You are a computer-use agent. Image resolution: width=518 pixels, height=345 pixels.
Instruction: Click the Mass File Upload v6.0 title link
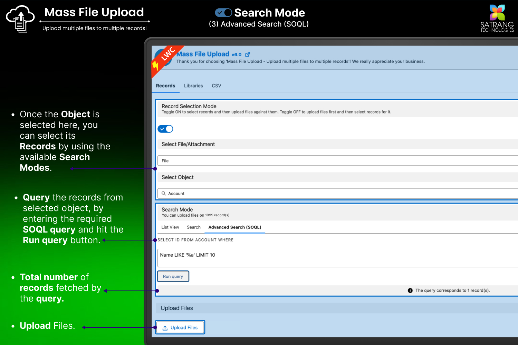pyautogui.click(x=209, y=54)
